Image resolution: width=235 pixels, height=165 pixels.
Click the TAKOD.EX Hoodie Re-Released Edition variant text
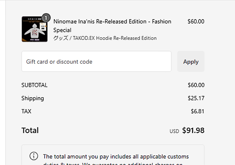(x=115, y=38)
